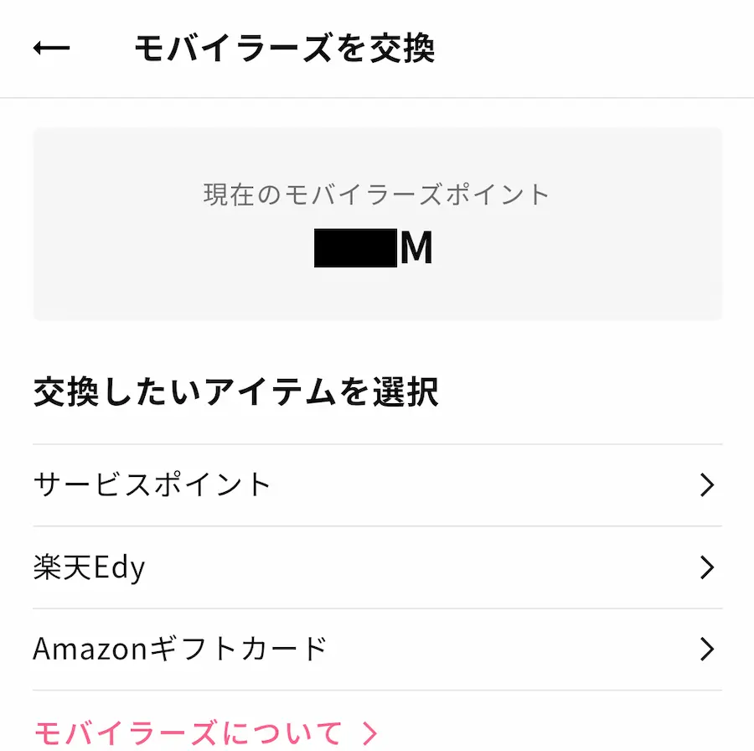Click the サービスポイント label text
This screenshot has width=754, height=751.
click(152, 485)
